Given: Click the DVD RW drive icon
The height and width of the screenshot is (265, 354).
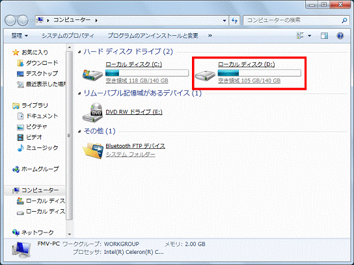Looking at the screenshot, I should (x=92, y=112).
